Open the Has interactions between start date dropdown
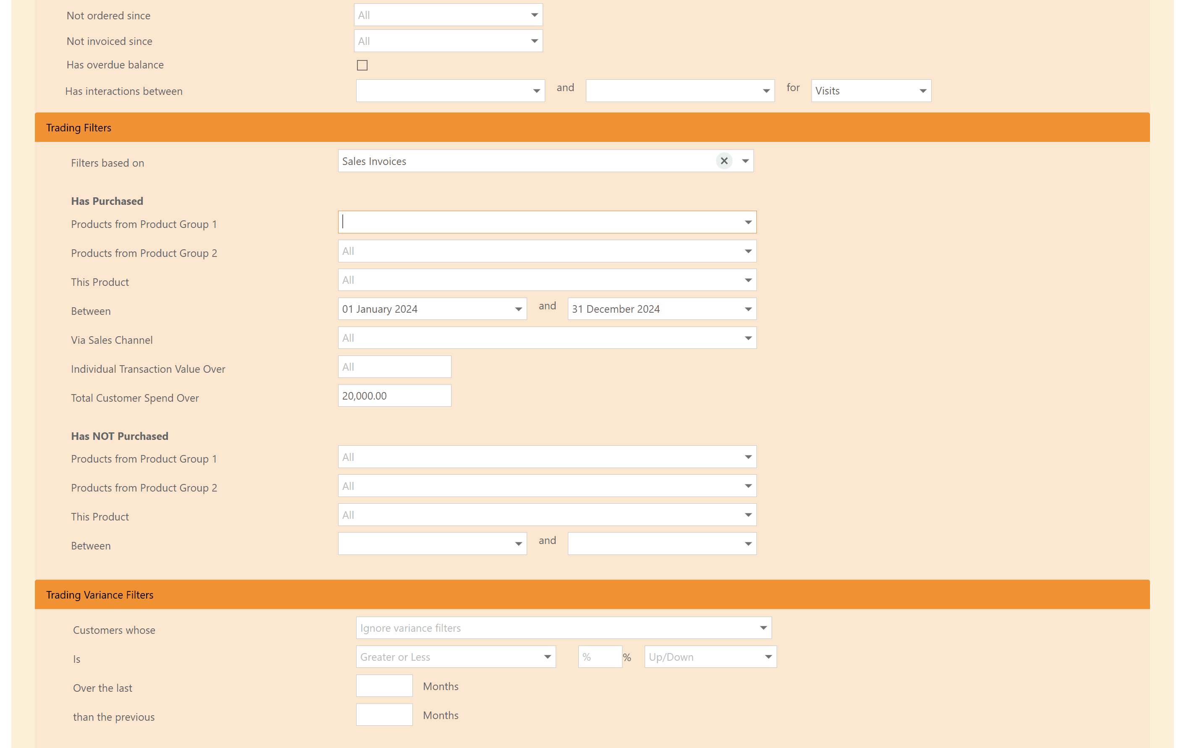1192x748 pixels. pyautogui.click(x=450, y=91)
